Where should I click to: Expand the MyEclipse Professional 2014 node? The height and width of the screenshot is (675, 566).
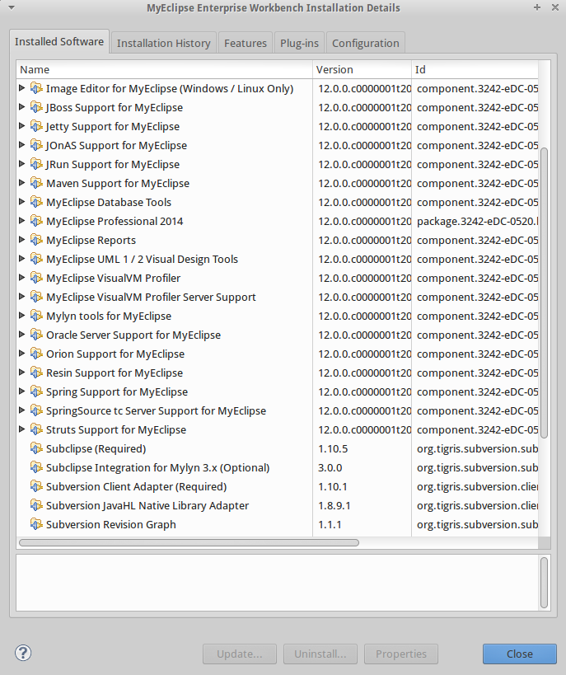click(x=22, y=220)
